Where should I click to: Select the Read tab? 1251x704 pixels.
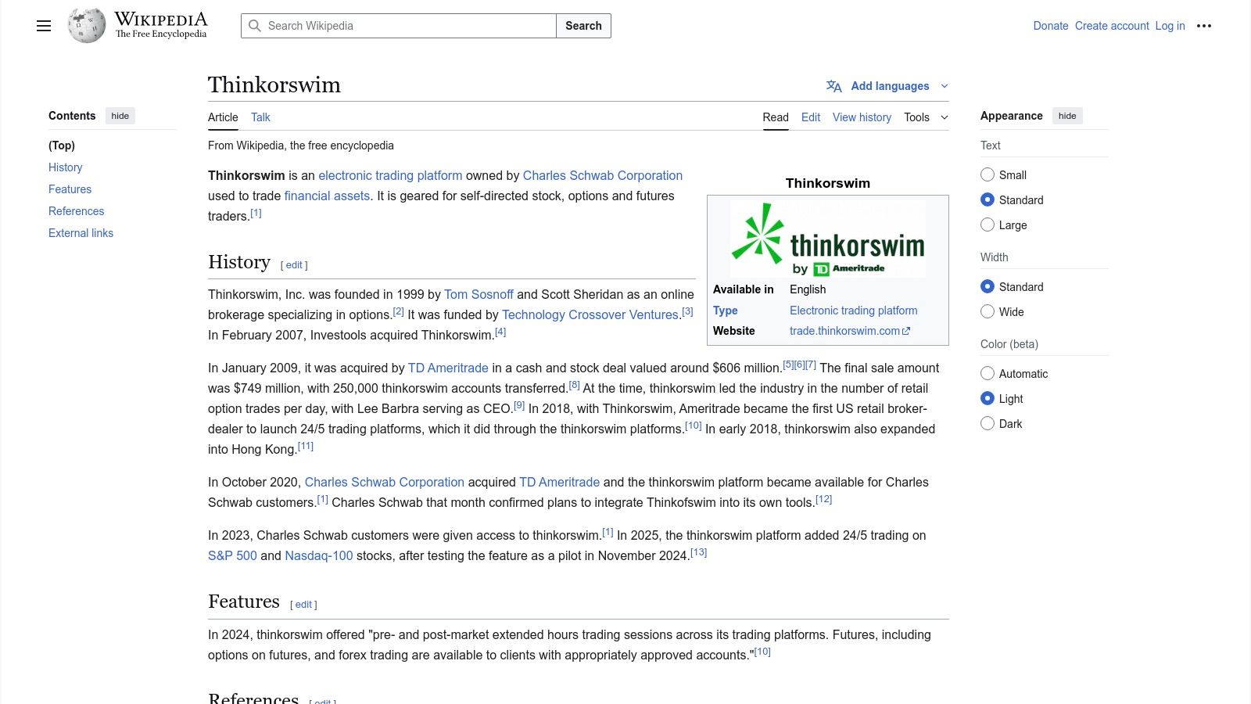pyautogui.click(x=776, y=117)
